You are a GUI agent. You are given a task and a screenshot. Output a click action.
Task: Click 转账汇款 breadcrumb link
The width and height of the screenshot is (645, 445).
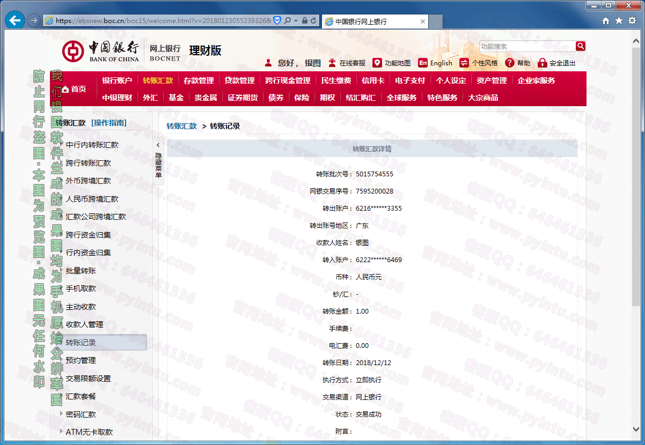pos(181,127)
